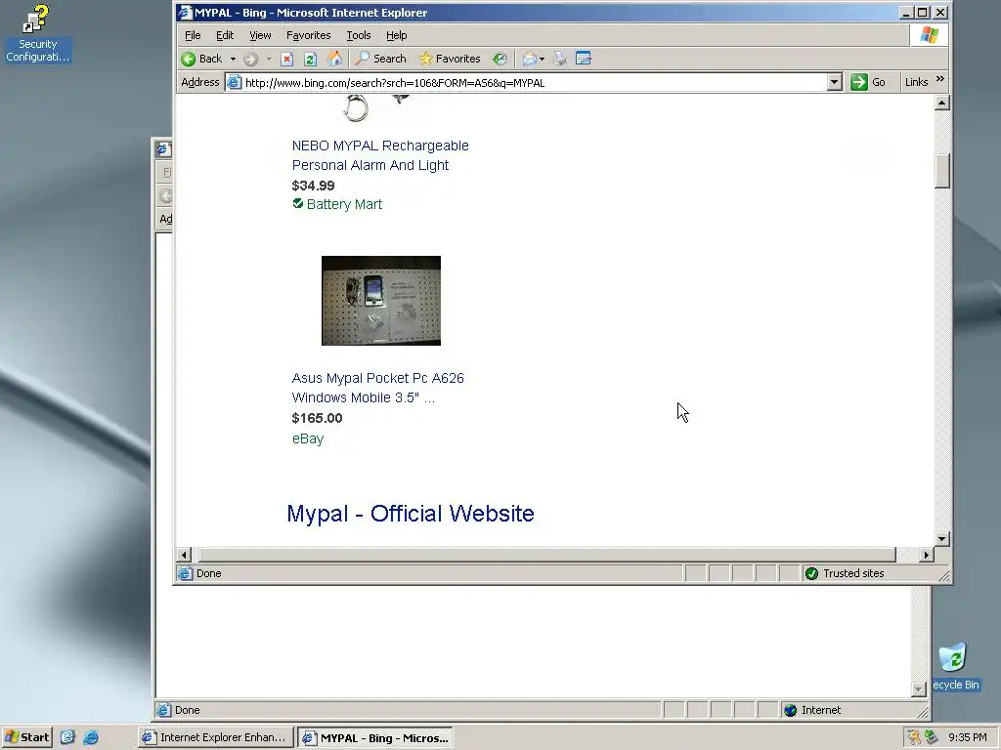
Task: Click the first system tray notification icon
Action: point(914,737)
